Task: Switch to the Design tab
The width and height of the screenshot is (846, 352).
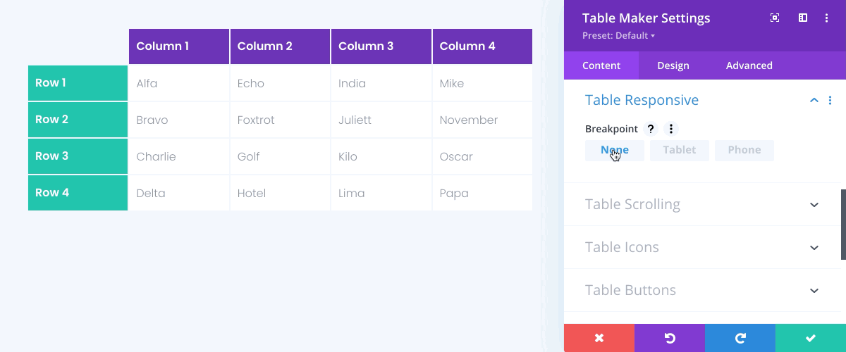Action: pyautogui.click(x=673, y=65)
